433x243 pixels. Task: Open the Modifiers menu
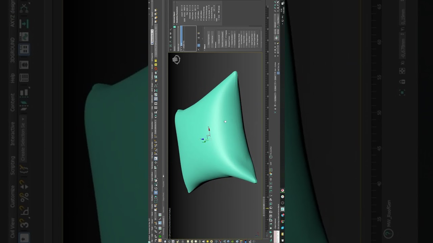(152, 197)
